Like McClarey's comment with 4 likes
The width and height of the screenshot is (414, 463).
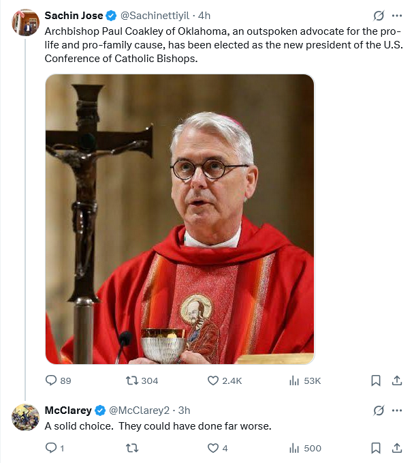[x=213, y=448]
